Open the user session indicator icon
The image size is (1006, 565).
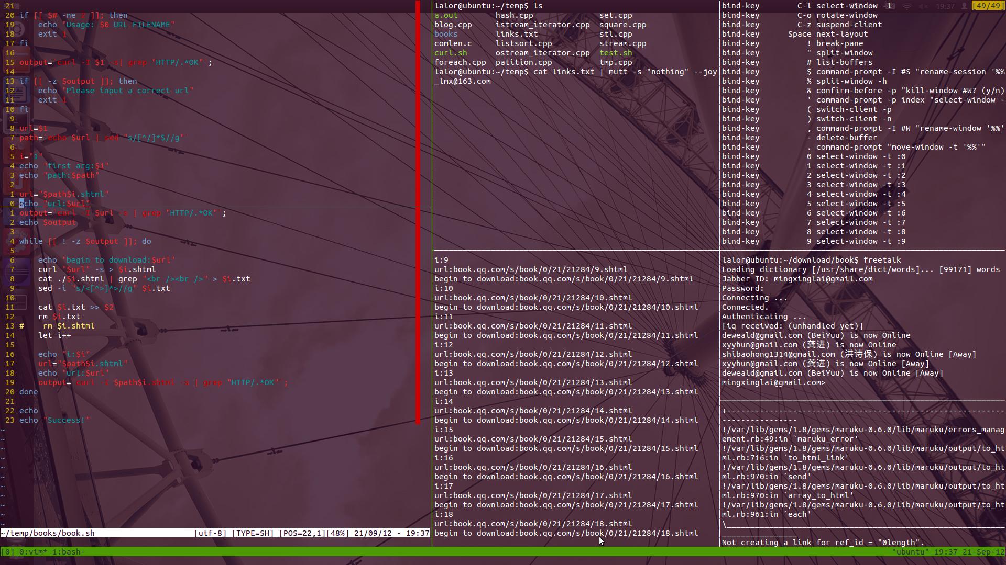[x=964, y=6]
